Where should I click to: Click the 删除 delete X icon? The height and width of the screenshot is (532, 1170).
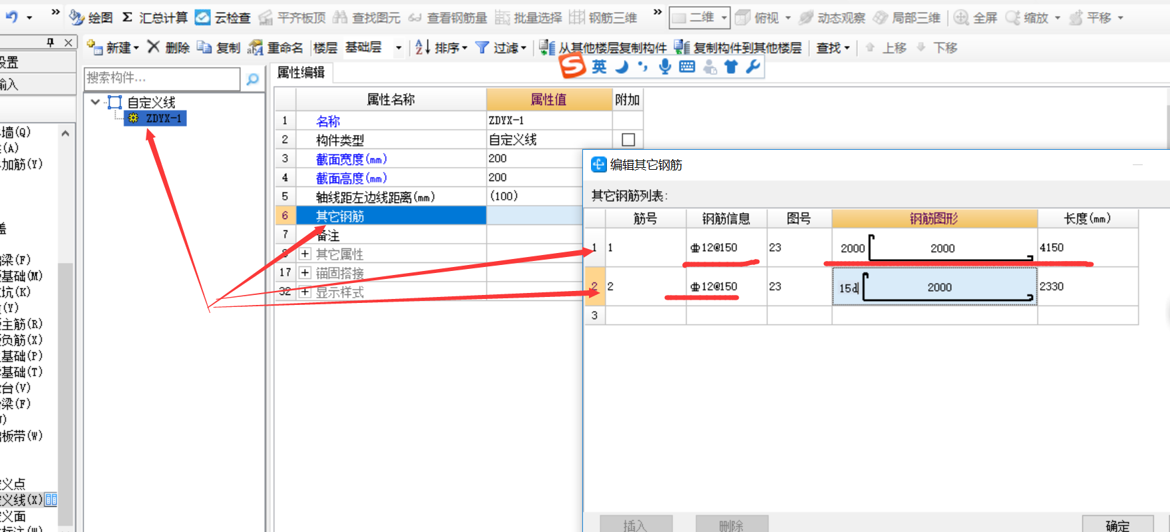point(154,47)
